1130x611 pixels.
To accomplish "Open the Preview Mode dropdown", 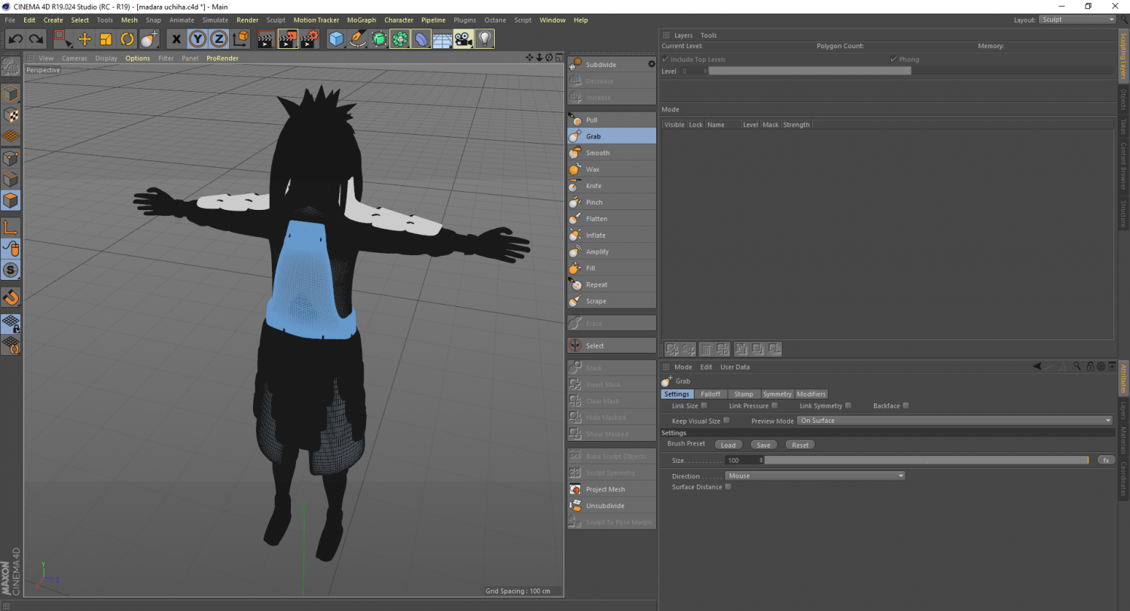I will [x=955, y=421].
